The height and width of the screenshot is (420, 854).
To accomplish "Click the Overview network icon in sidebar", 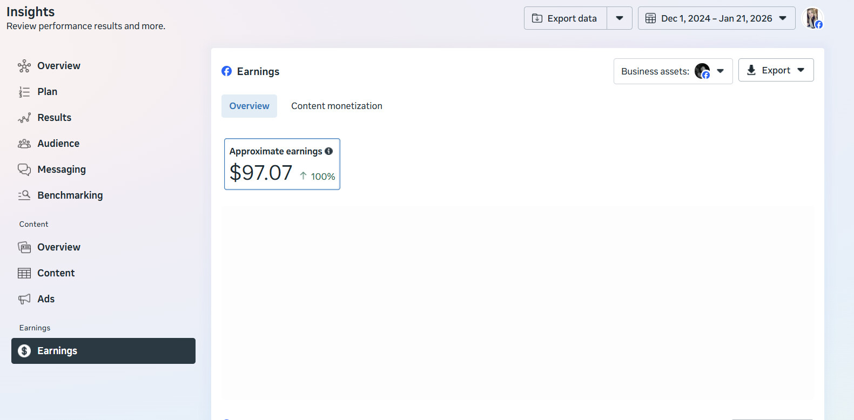I will (x=24, y=66).
